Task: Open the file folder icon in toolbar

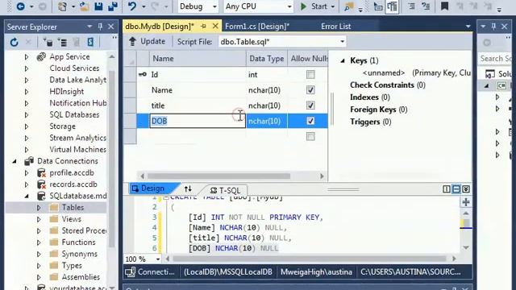Action: click(84, 6)
